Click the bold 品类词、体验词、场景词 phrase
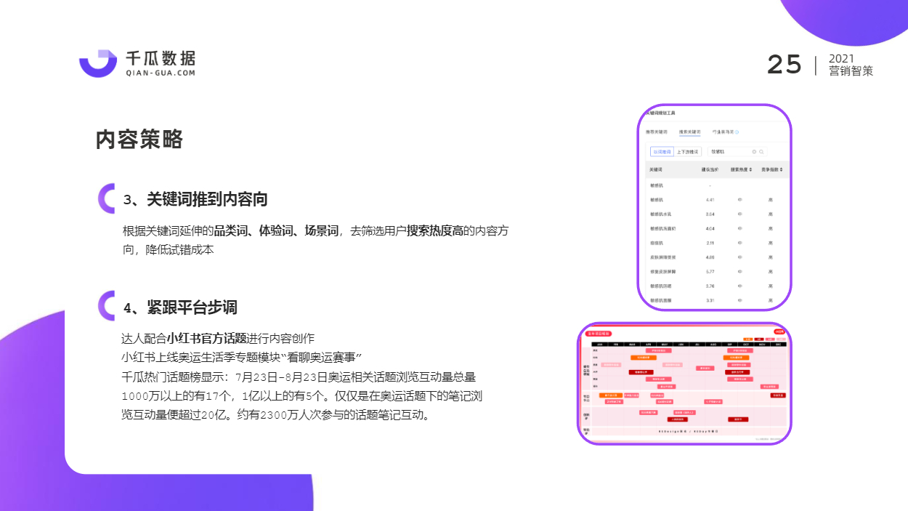 pyautogui.click(x=275, y=231)
